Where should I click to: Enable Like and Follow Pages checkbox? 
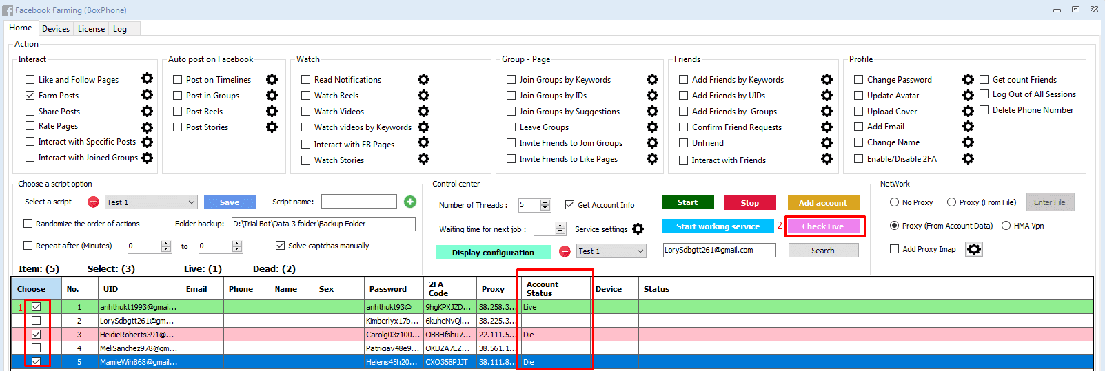click(30, 80)
